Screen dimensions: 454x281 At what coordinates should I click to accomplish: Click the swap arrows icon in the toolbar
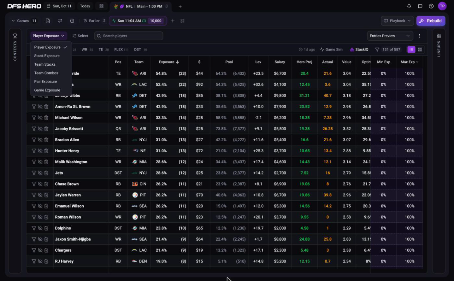tap(60, 21)
